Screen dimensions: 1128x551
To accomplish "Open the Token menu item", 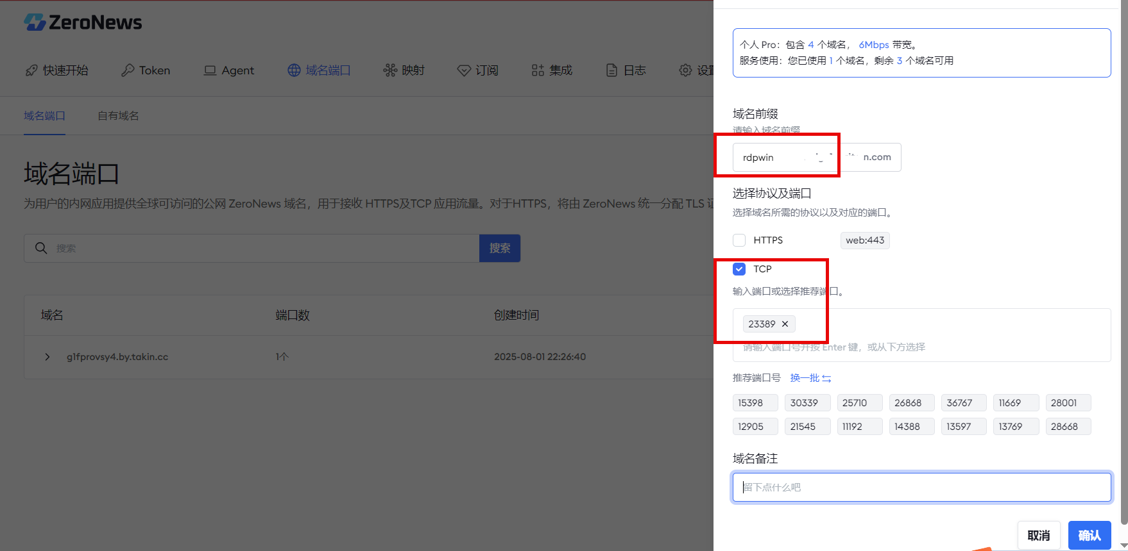I will (146, 70).
